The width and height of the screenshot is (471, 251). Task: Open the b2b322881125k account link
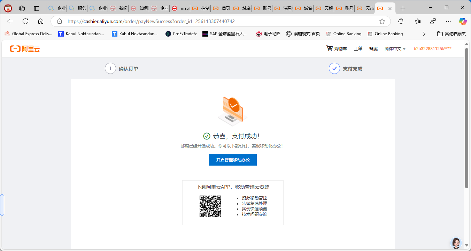(x=435, y=48)
